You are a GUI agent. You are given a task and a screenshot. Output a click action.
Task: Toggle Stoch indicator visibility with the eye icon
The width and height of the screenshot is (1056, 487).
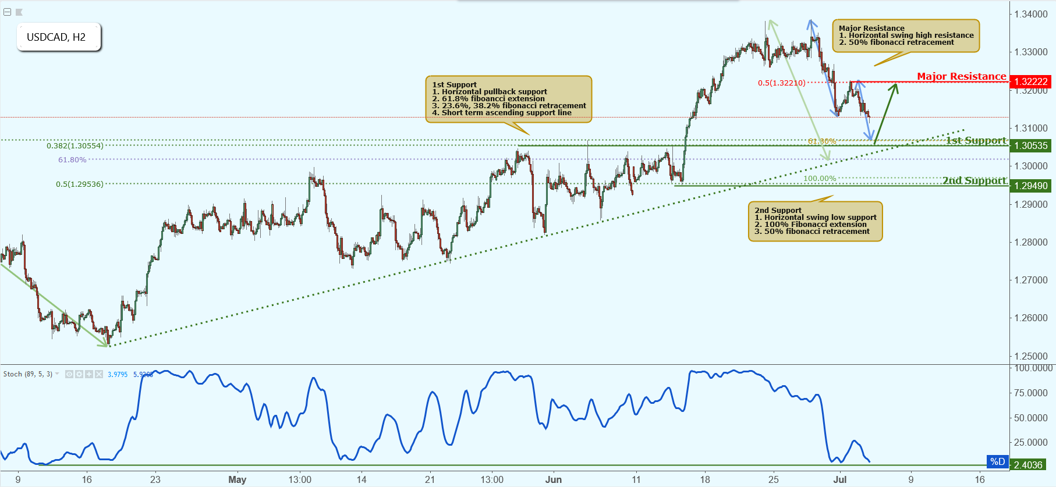69,374
